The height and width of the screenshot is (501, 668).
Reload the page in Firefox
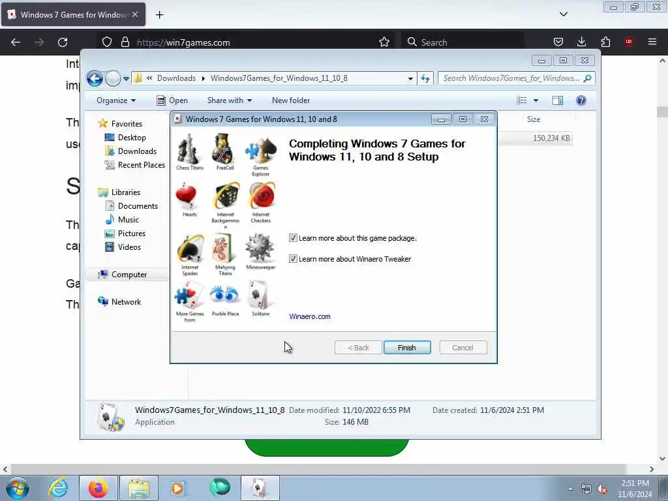point(63,42)
